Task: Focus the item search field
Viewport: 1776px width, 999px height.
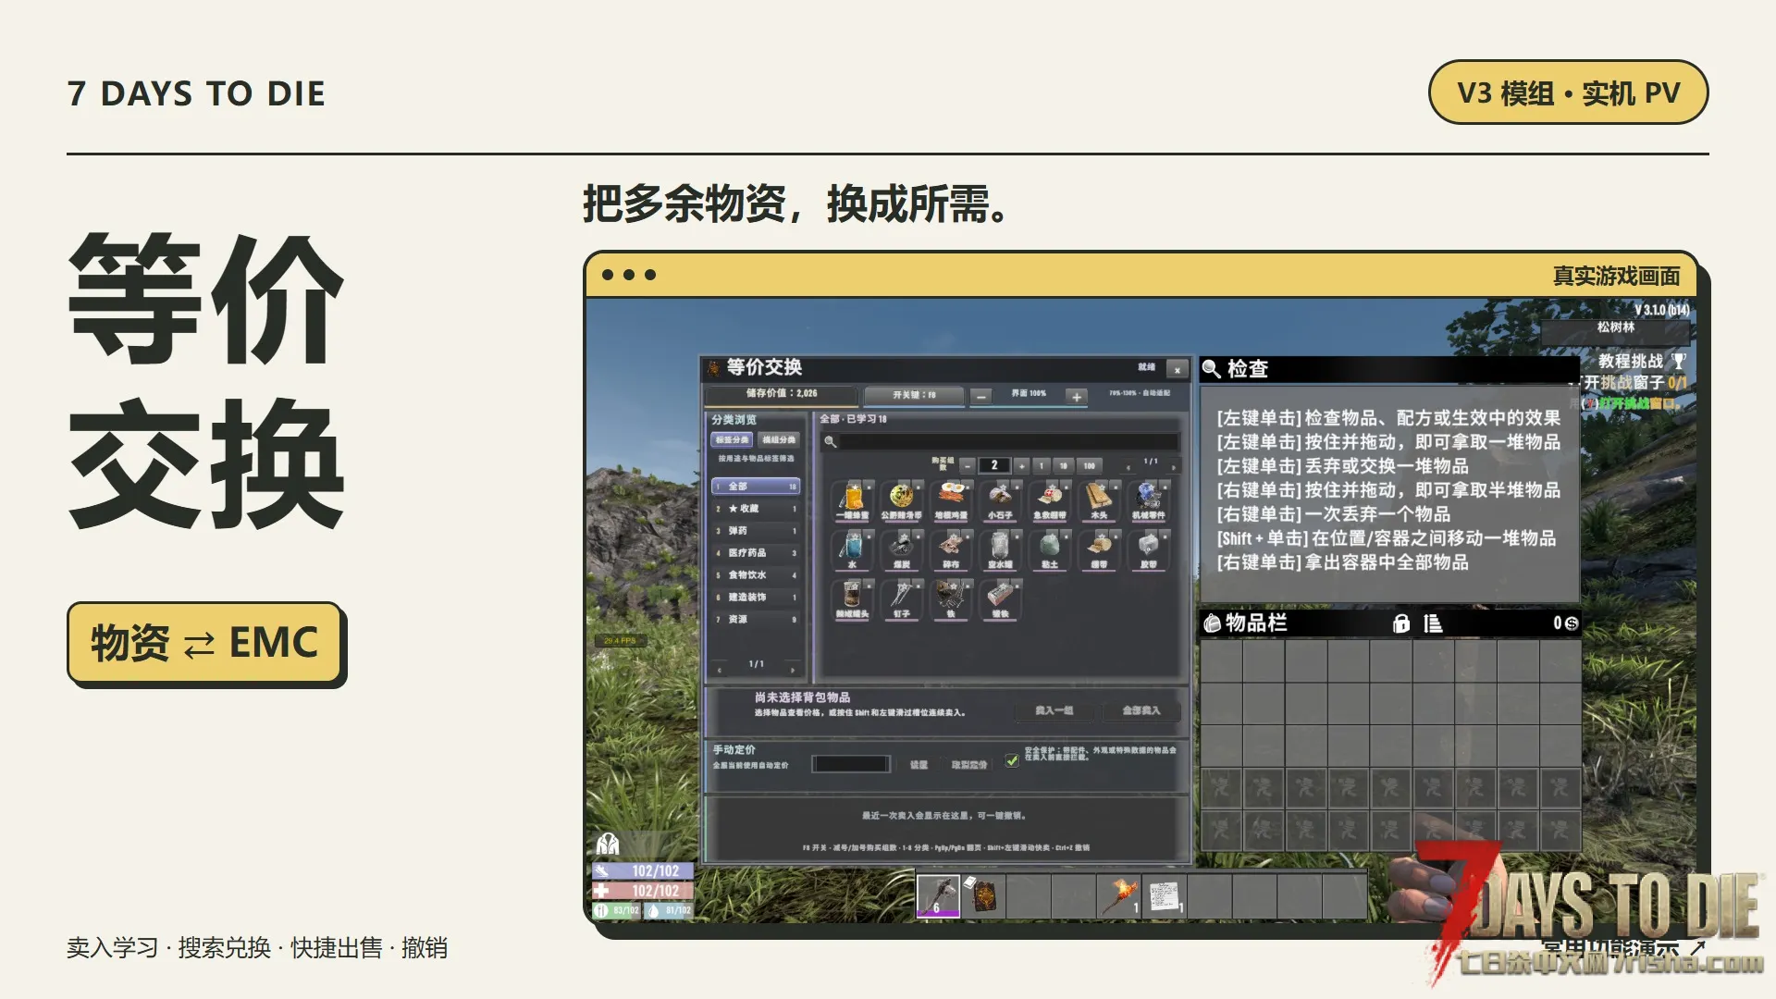Action: click(x=1000, y=441)
